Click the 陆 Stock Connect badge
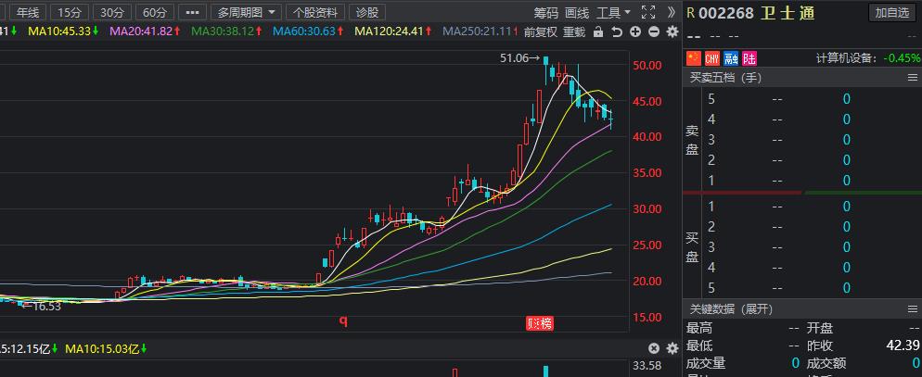The height and width of the screenshot is (377, 922). click(x=749, y=58)
